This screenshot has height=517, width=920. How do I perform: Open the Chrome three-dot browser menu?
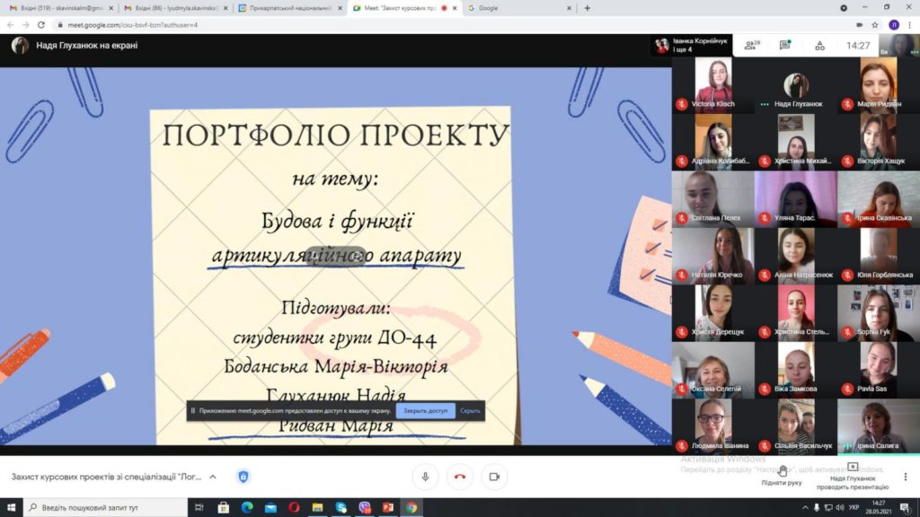[908, 25]
